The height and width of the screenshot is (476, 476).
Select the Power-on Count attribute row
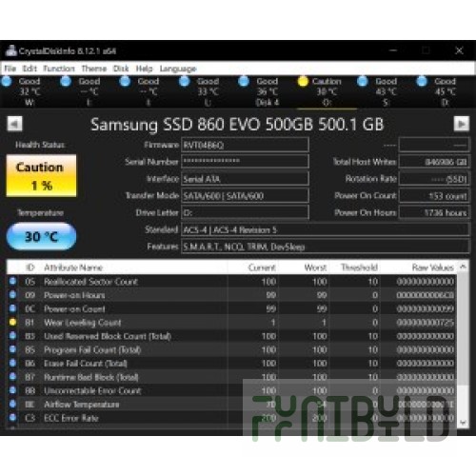231,308
